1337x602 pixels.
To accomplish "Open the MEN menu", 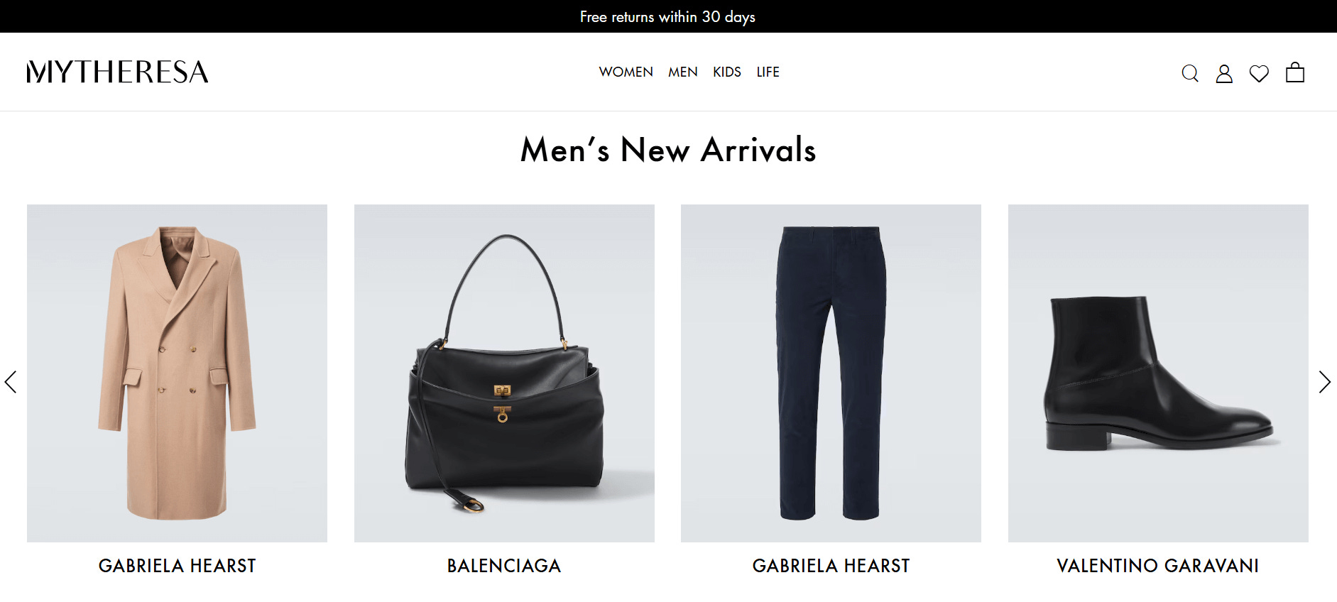I will (682, 72).
